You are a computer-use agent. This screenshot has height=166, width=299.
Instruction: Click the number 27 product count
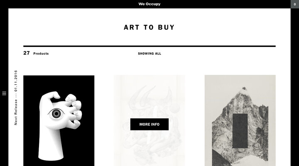pos(27,53)
